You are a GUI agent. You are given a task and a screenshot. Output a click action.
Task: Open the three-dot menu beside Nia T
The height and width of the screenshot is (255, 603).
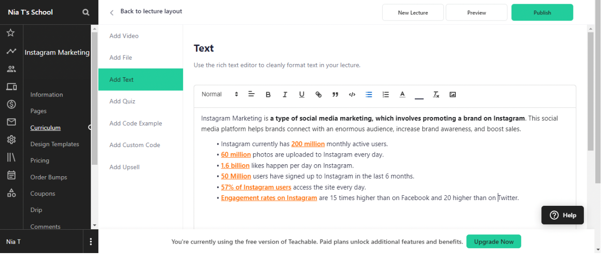[x=91, y=242]
